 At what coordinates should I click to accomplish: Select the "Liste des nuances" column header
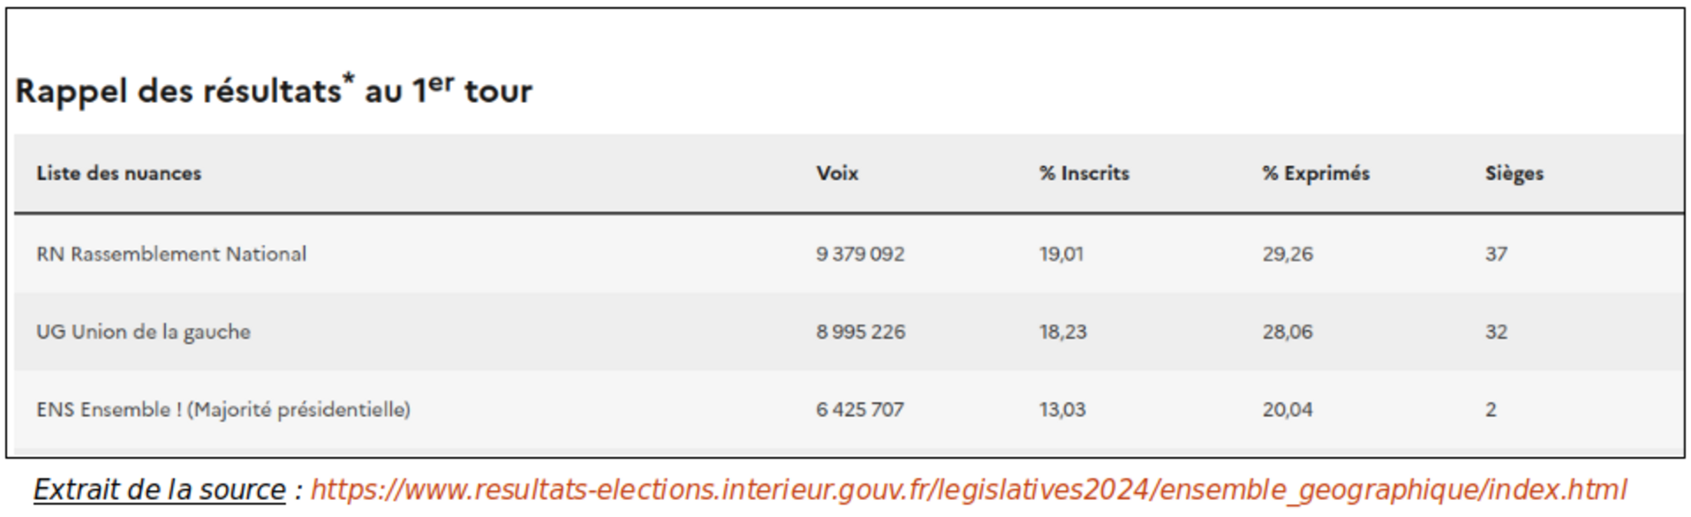tap(119, 174)
